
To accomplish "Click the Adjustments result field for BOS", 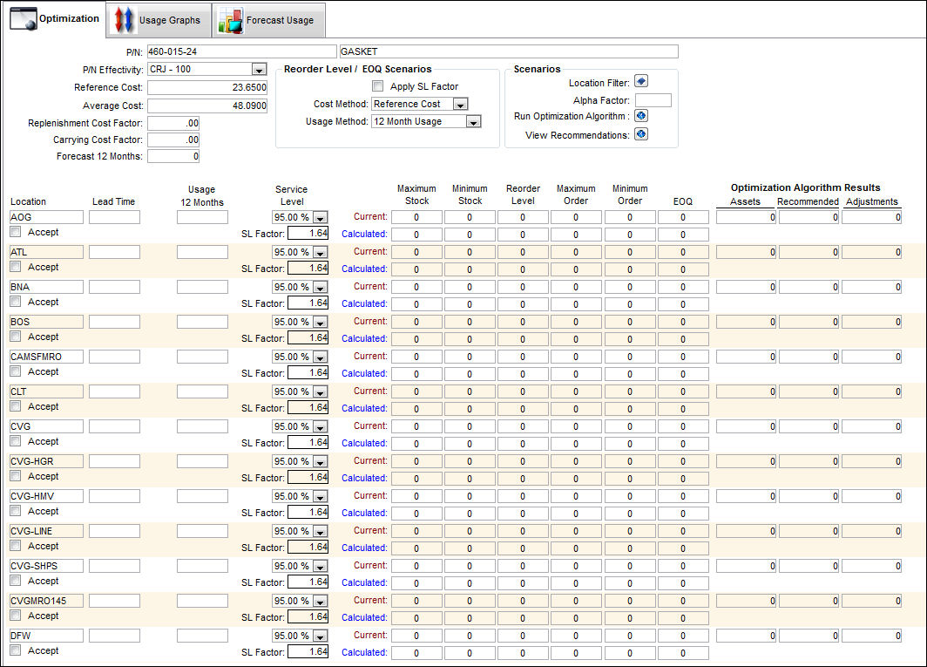I will pyautogui.click(x=871, y=322).
